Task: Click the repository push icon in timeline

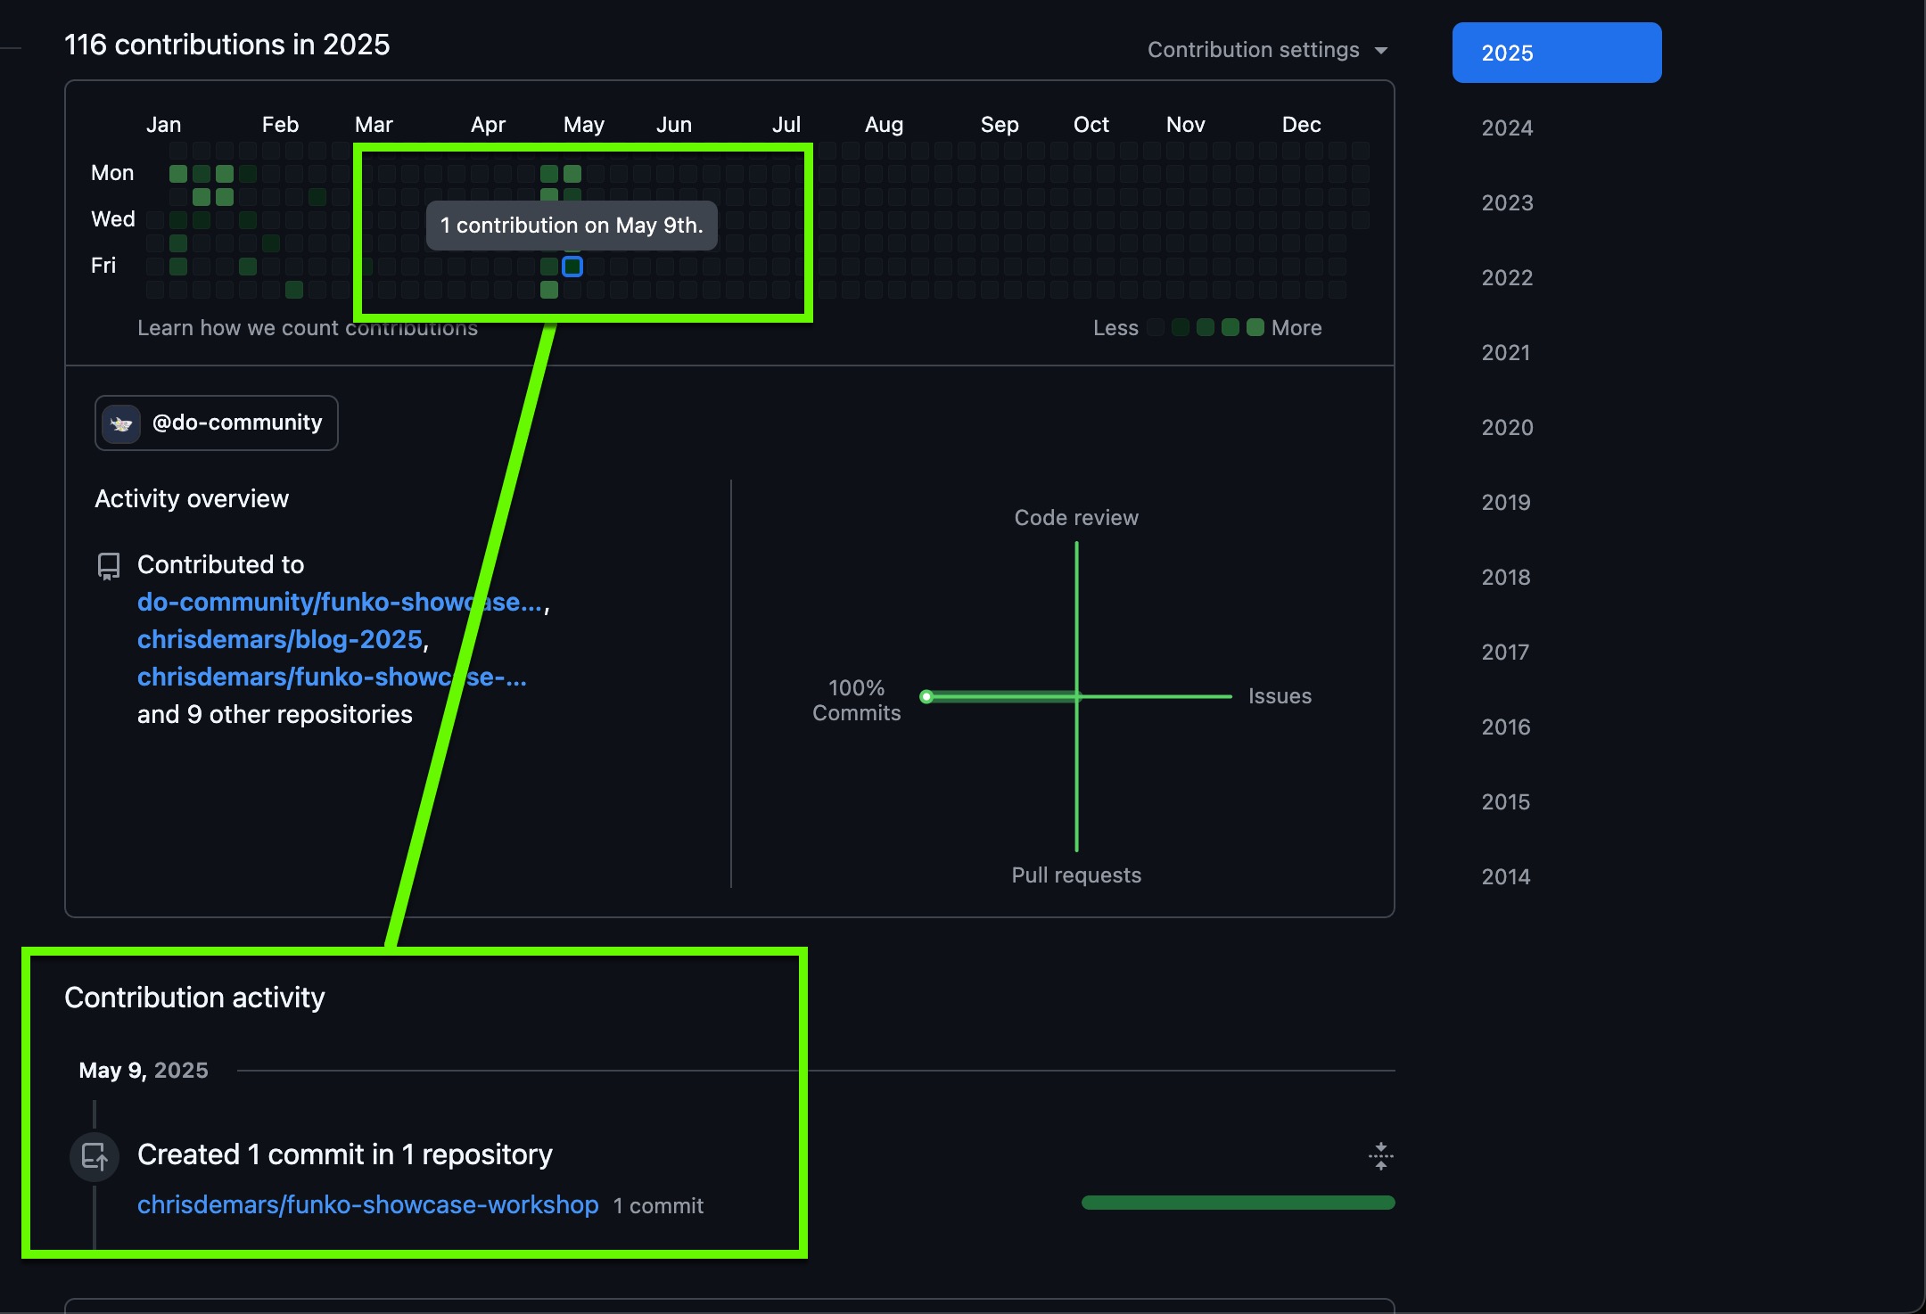Action: tap(95, 1156)
